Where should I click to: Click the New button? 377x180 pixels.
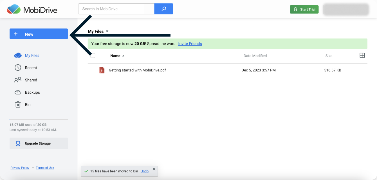click(x=39, y=34)
